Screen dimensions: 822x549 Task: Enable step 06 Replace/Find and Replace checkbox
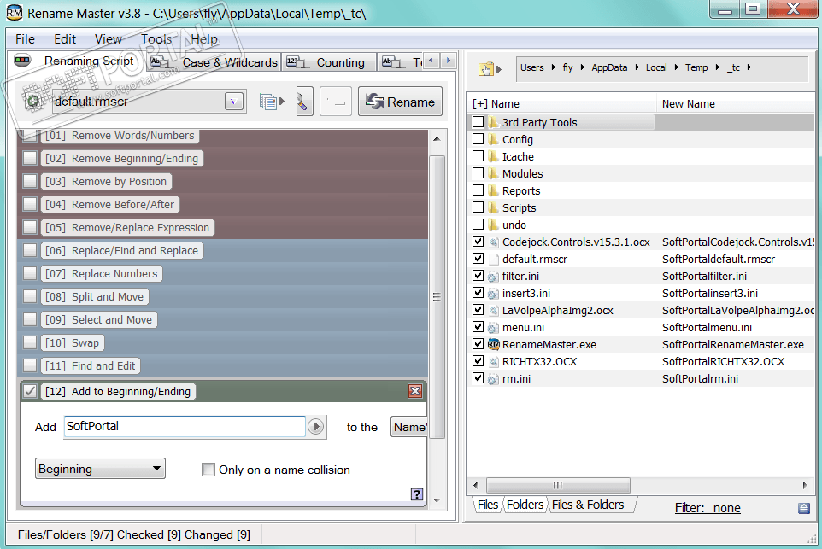point(30,250)
